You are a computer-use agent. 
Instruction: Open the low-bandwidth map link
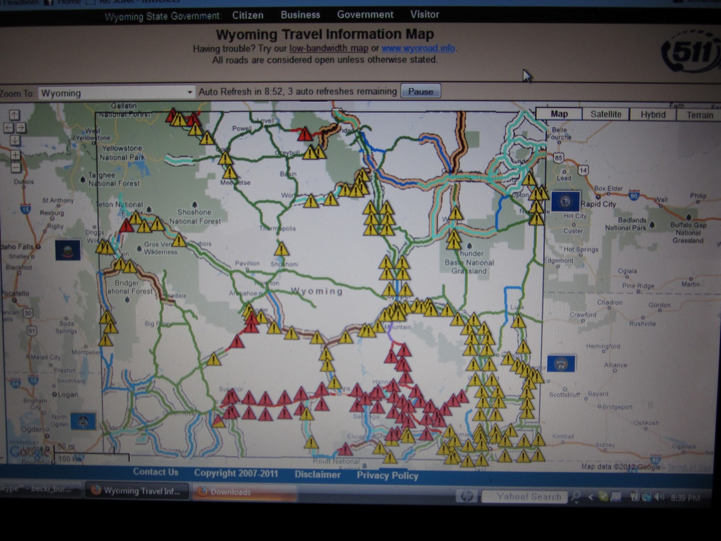[x=329, y=48]
